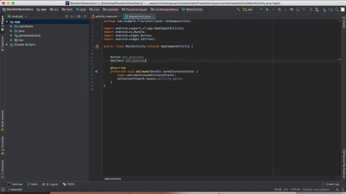Click the Make Project hammer icon
This screenshot has width=346, height=194.
pyautogui.click(x=238, y=10)
